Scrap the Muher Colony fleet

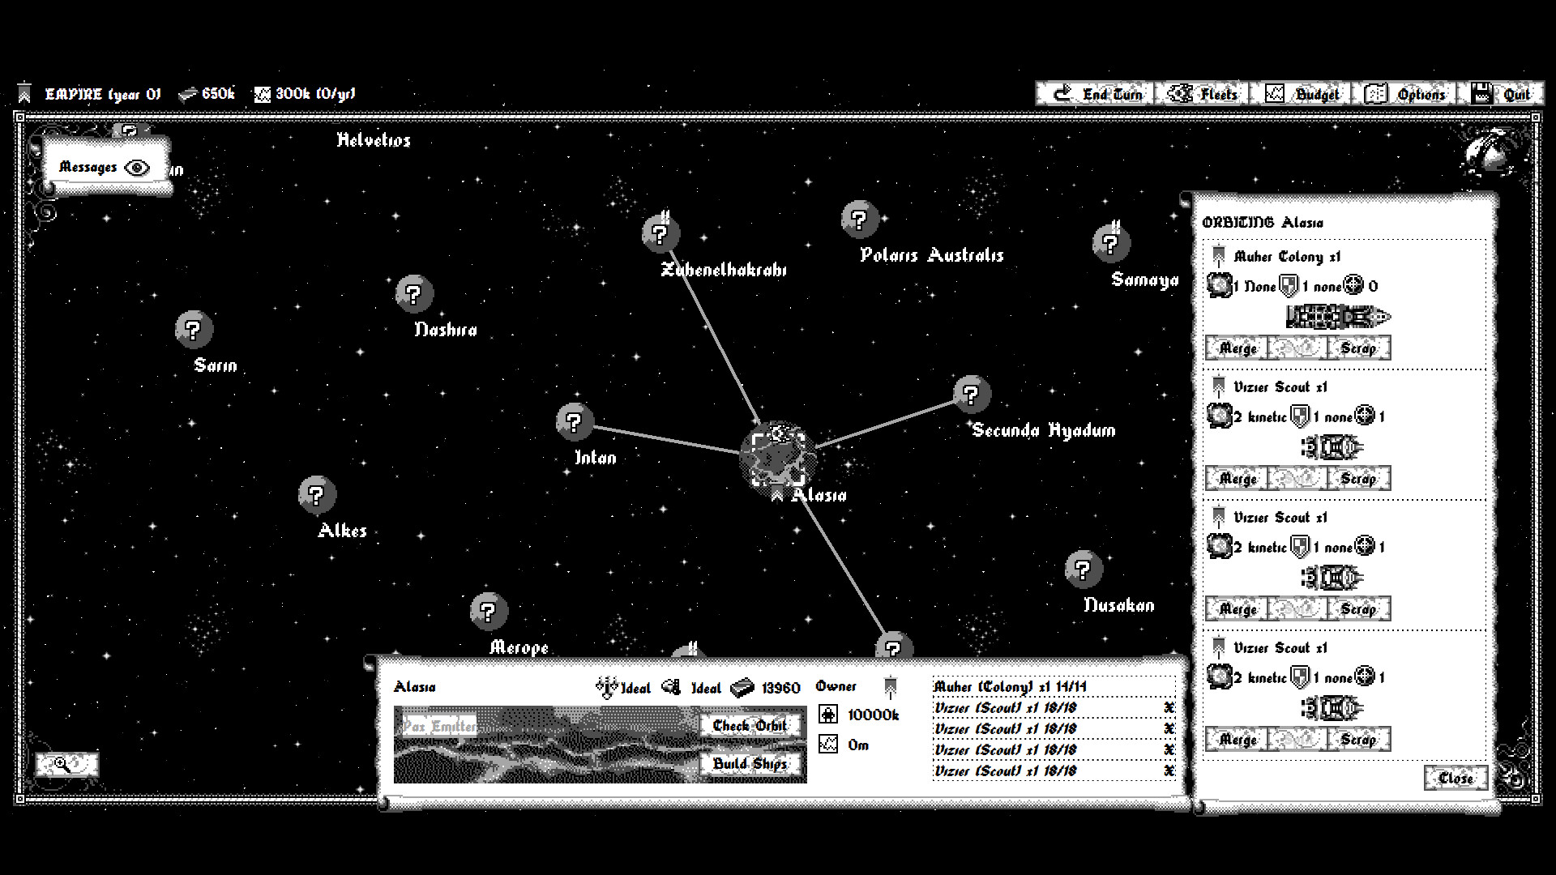(x=1357, y=348)
